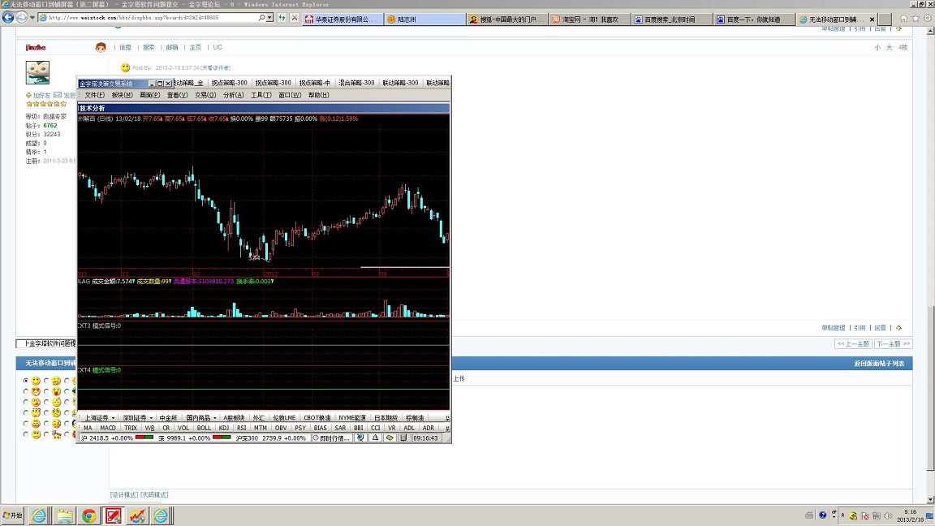
Task: Switch to the MACD indicator tab
Action: (x=108, y=428)
